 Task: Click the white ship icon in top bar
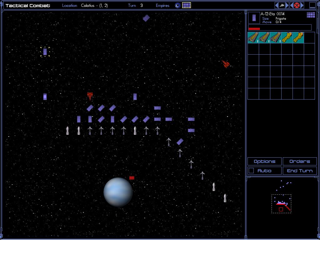pyautogui.click(x=282, y=5)
